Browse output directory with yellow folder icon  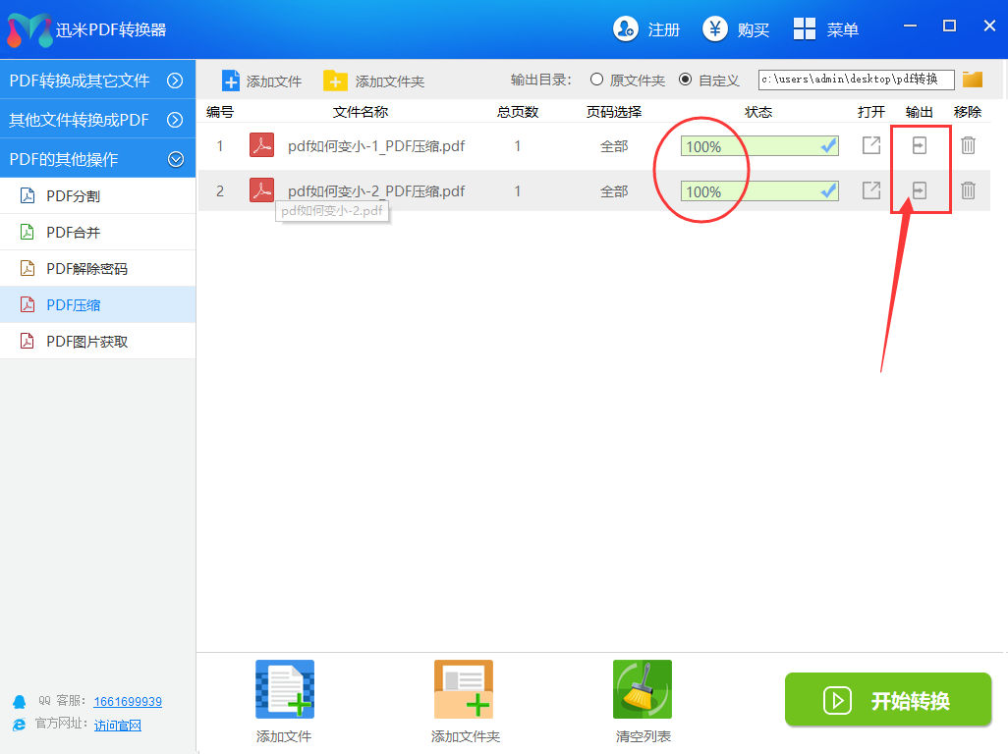point(973,80)
